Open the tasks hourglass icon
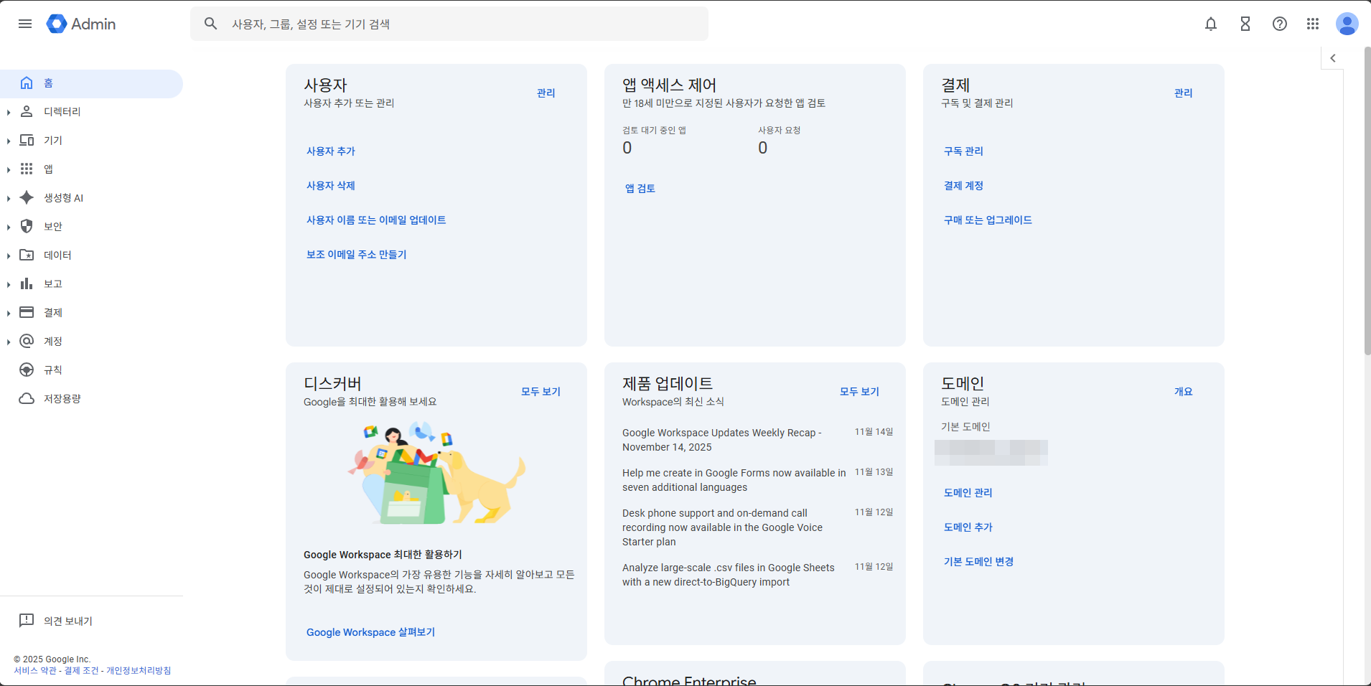1371x686 pixels. [x=1245, y=24]
